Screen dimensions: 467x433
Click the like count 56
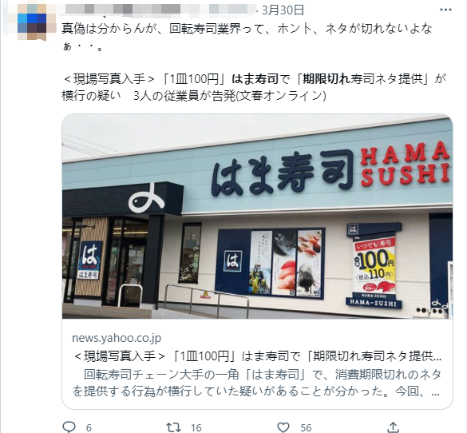306,428
